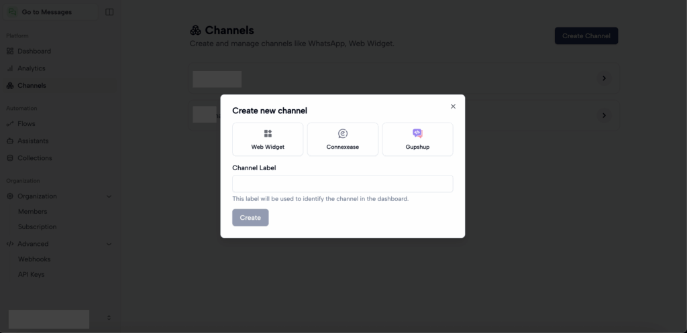Screen dimensions: 687x333
Task: Click the Create Channel button
Action: (x=586, y=36)
